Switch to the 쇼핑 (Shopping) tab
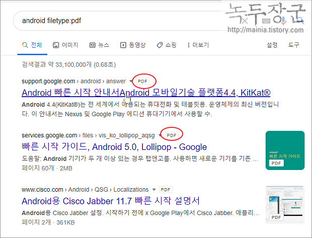Screen dimensions: 312x238 (x=167, y=45)
